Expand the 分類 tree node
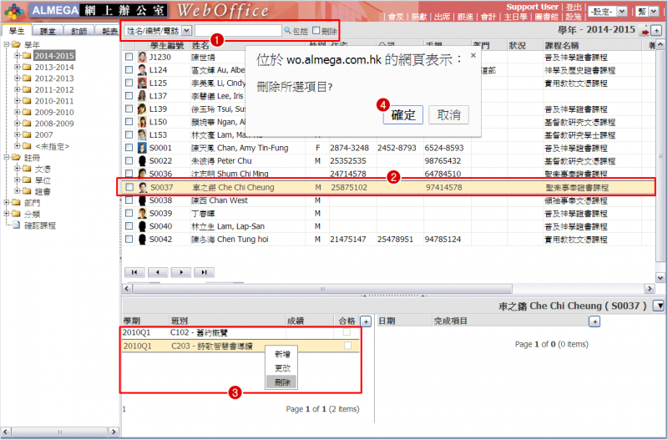668x440 pixels. click(x=7, y=214)
